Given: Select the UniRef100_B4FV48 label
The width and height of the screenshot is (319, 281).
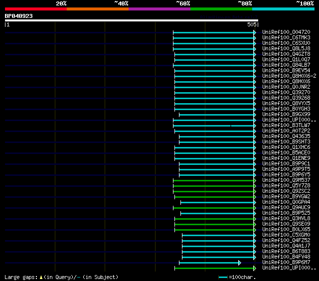Looking at the screenshot, I should pos(286,257).
